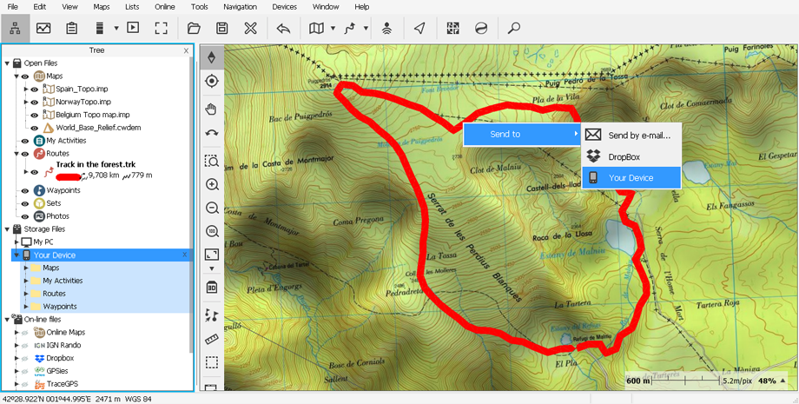Image resolution: width=799 pixels, height=404 pixels.
Task: Click the zoom in magnifier tool
Action: [x=212, y=185]
